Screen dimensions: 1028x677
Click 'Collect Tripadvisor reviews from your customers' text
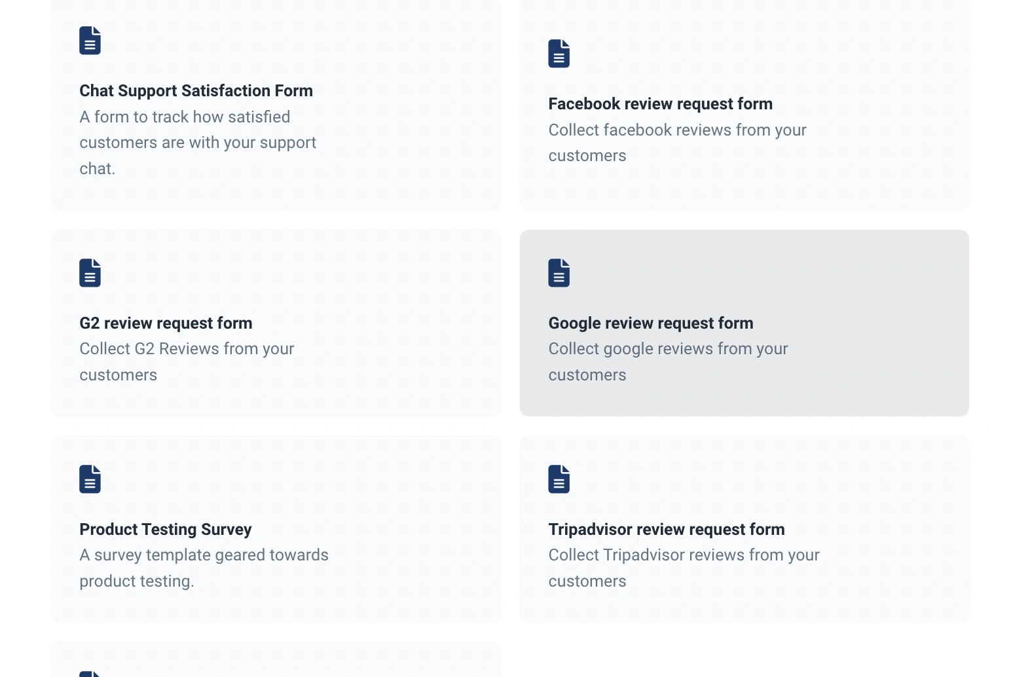point(684,568)
